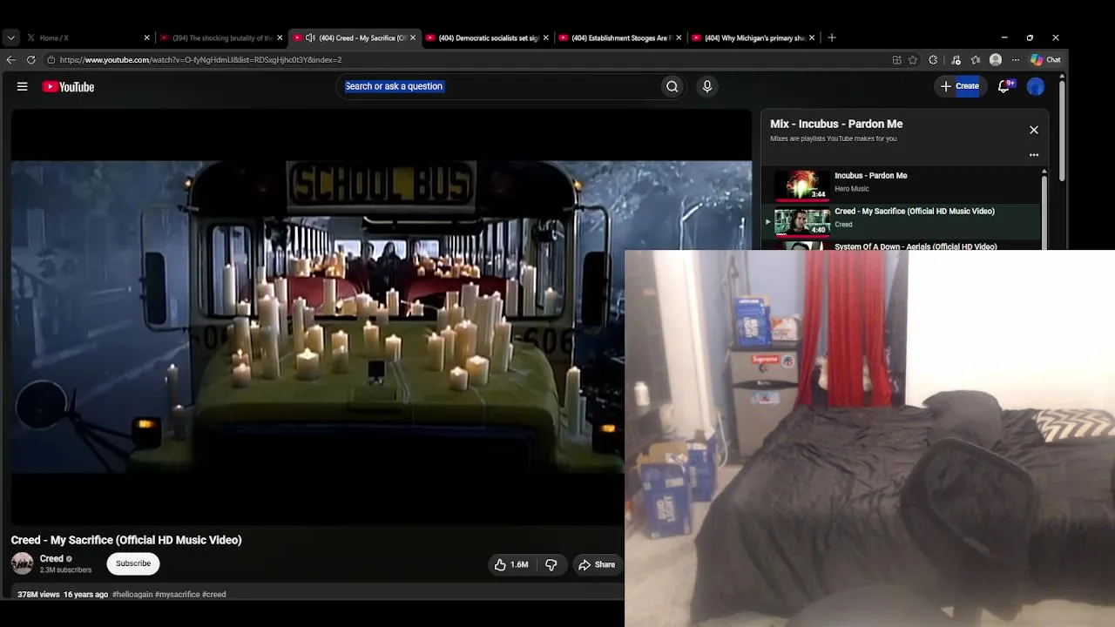Open the Creed channel avatar
Viewport: 1115px width, 627px height.
click(22, 563)
